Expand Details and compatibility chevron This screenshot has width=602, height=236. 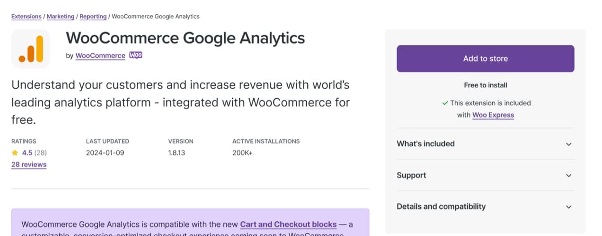569,207
